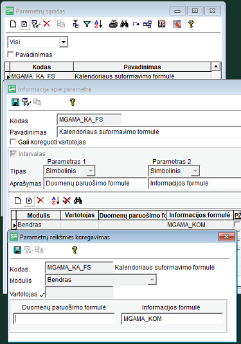Open help question mark in Parametrų sąrašas toolbar
Image resolution: width=241 pixels, height=344 pixels.
[191, 24]
